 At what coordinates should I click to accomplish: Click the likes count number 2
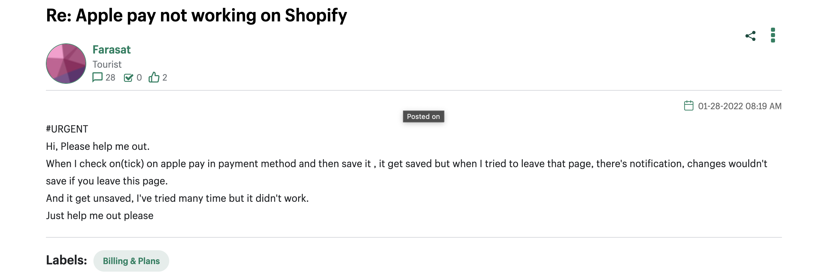164,78
